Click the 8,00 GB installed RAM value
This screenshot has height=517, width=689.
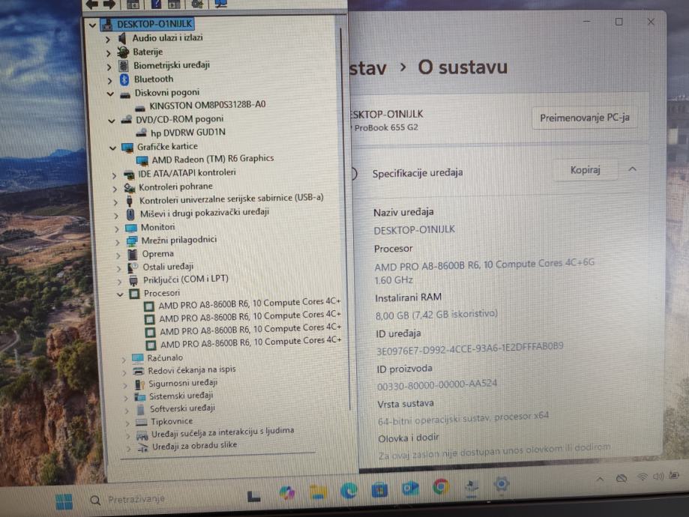point(436,315)
